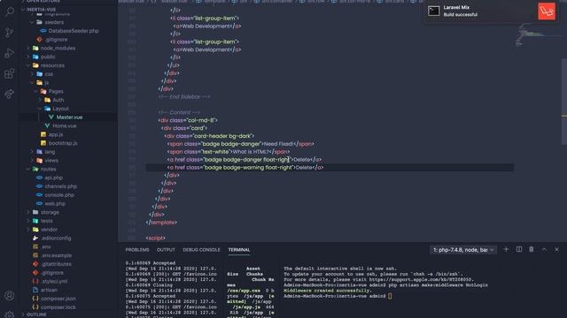Open the .styleci.yml file
Viewport: 567px width, 318px height.
(x=53, y=282)
